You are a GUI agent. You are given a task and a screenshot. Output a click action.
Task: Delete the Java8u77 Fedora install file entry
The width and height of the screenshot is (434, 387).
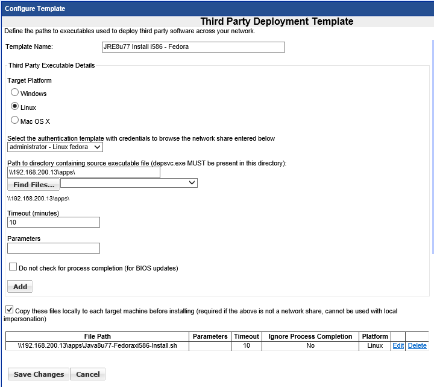[417, 346]
